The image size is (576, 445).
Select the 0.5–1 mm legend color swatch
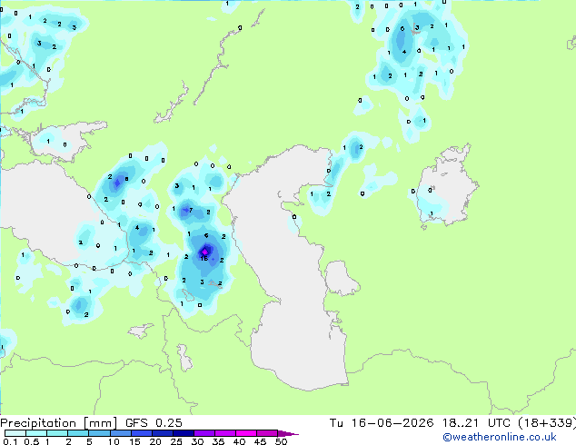point(36,433)
